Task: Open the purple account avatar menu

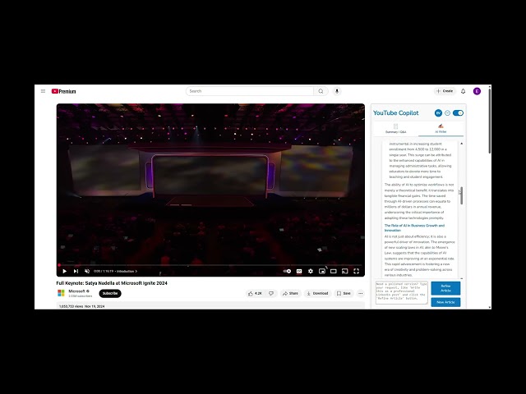Action: tap(477, 91)
